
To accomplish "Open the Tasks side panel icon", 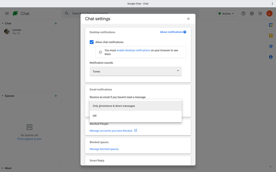I will click(271, 46).
